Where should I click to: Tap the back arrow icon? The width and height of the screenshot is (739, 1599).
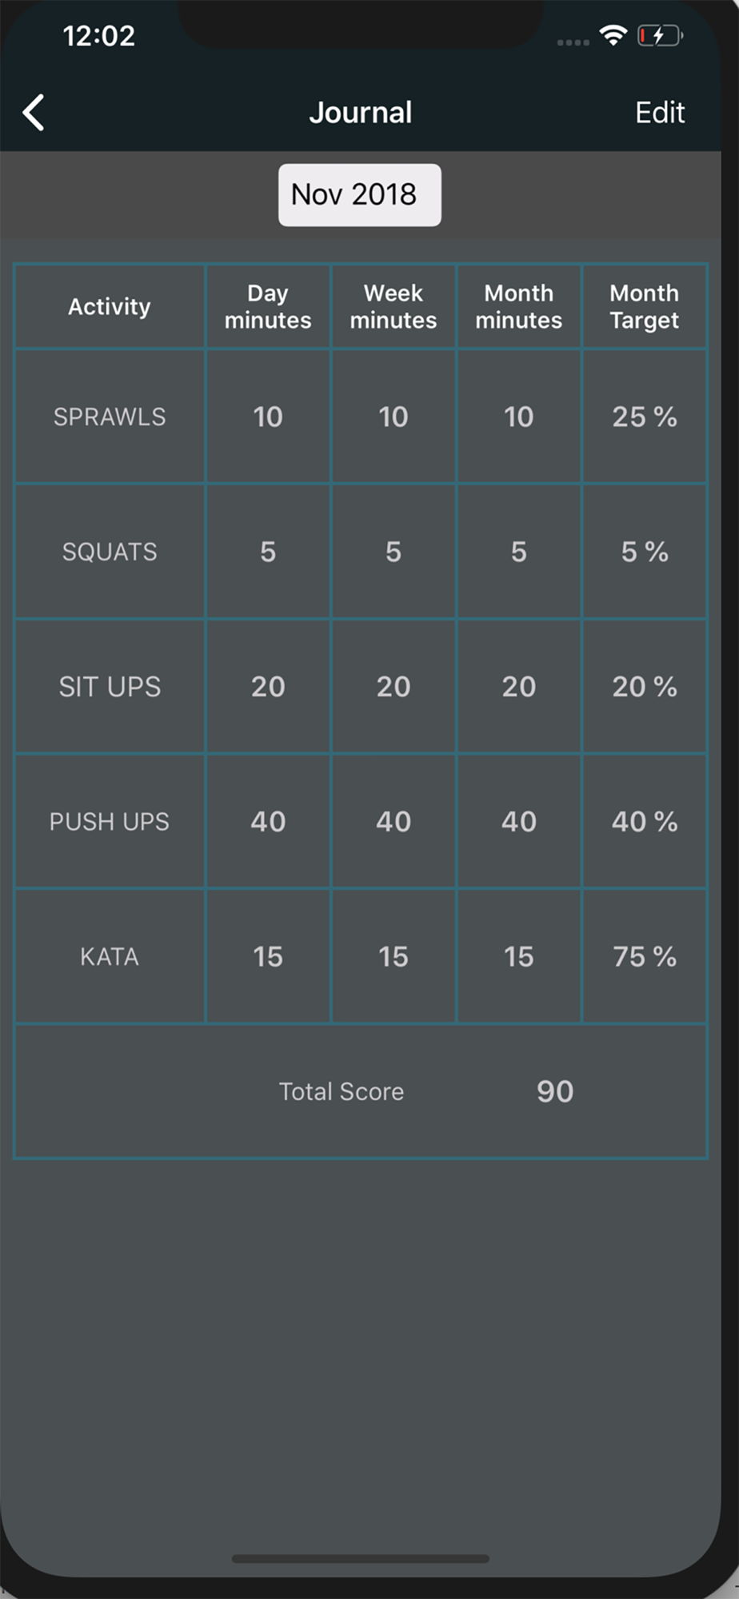point(34,113)
